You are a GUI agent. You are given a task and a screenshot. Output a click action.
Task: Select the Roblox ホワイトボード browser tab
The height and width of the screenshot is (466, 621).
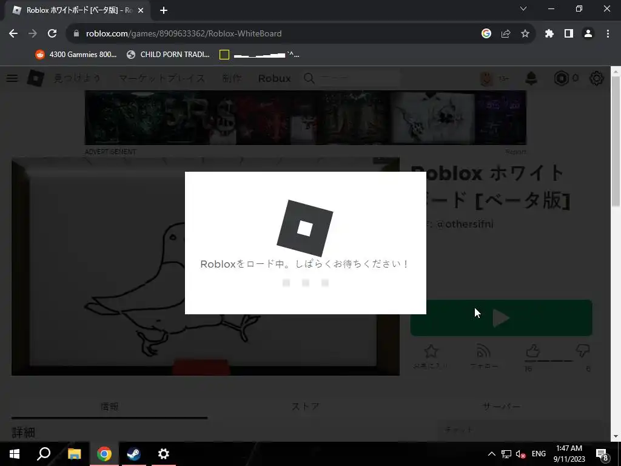tap(77, 10)
